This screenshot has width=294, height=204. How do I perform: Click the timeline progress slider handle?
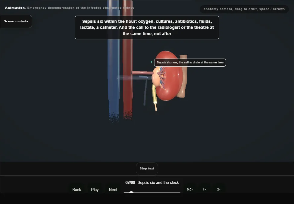(131, 192)
